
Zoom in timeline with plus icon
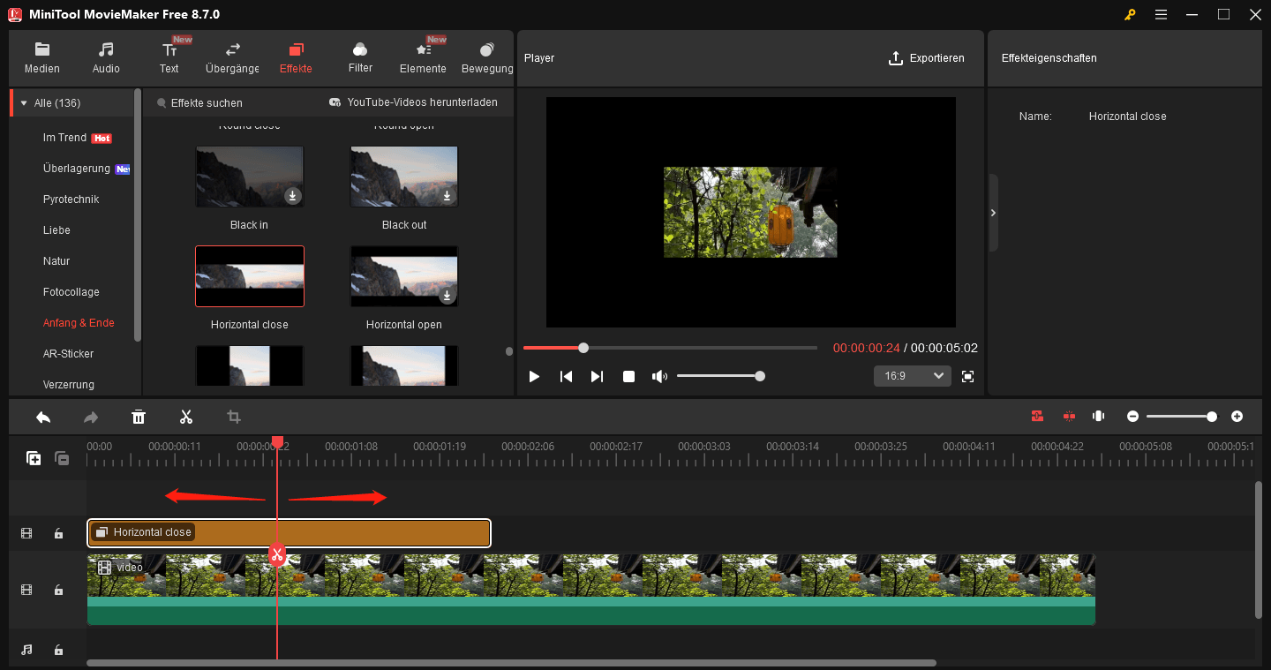tap(1237, 417)
